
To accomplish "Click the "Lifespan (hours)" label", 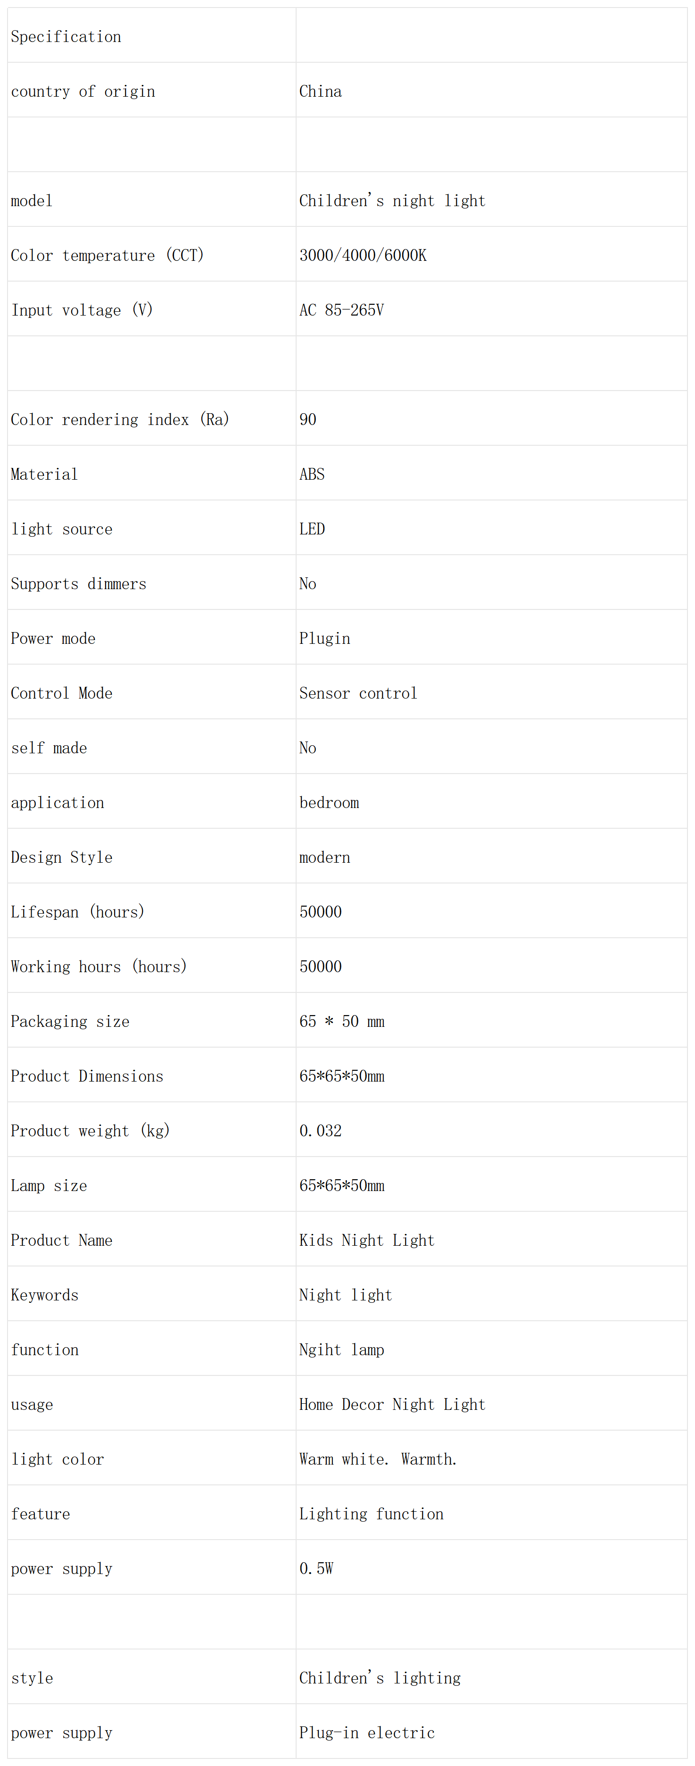I will 77,912.
